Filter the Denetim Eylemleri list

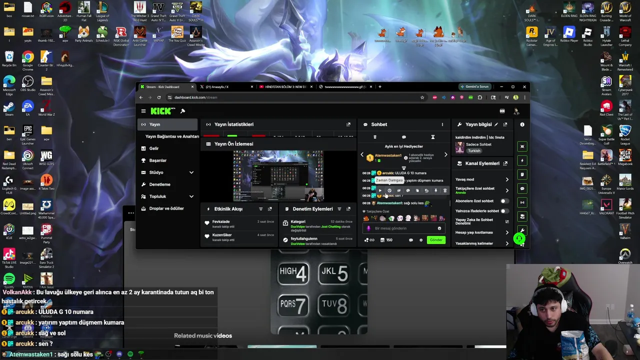[x=339, y=209]
